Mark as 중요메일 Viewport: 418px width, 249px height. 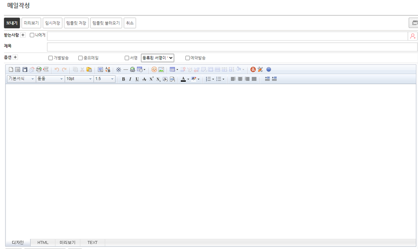click(80, 58)
